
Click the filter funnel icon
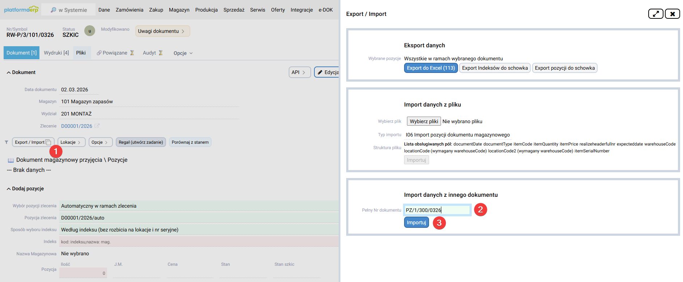tap(7, 142)
